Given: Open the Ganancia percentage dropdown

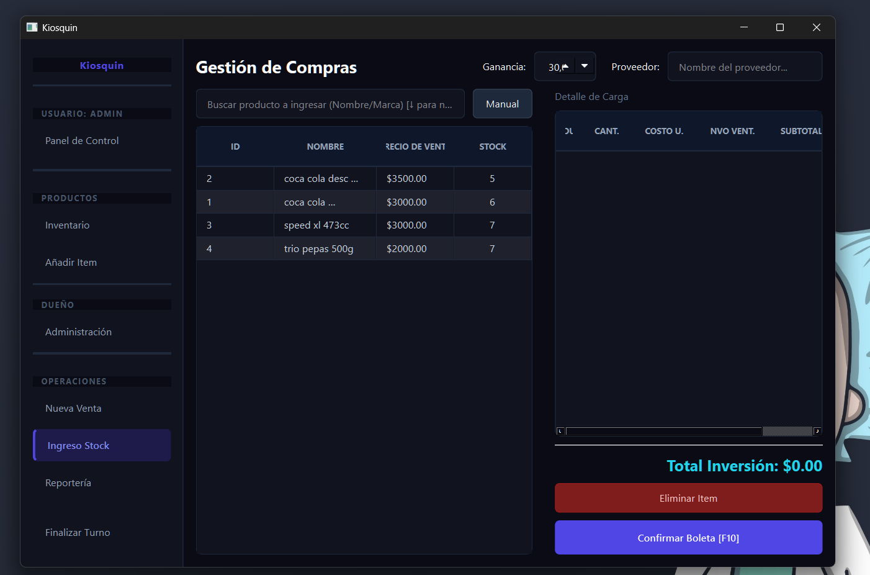Looking at the screenshot, I should tap(583, 65).
